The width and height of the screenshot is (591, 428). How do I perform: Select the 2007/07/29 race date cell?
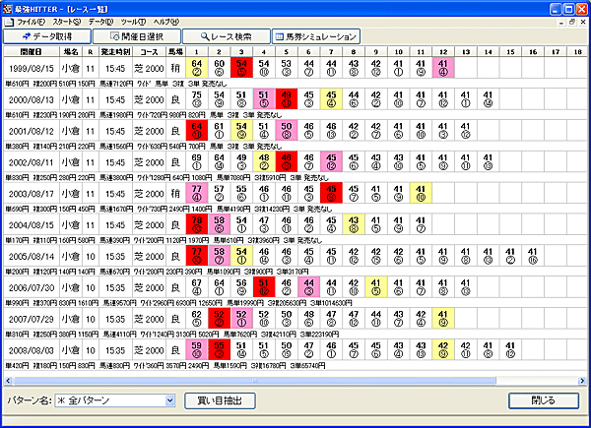pos(32,319)
